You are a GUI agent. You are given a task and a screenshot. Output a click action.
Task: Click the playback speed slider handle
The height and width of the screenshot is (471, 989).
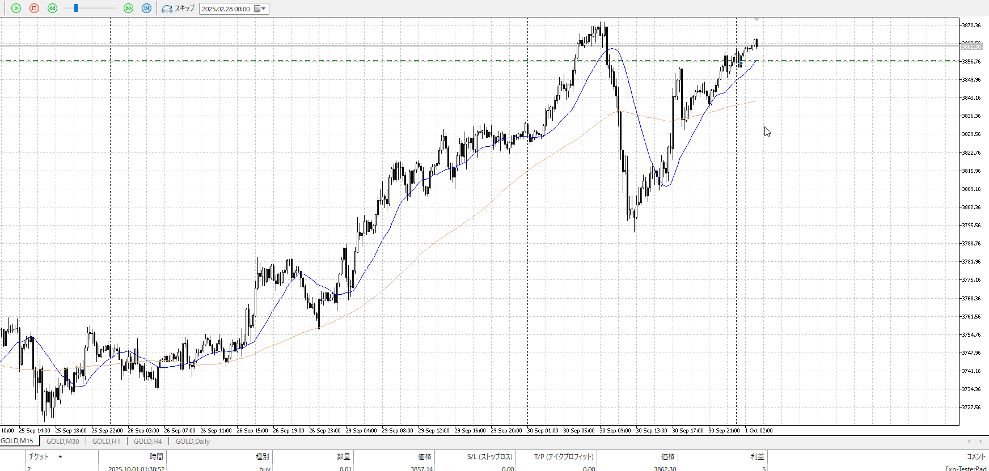(x=76, y=9)
